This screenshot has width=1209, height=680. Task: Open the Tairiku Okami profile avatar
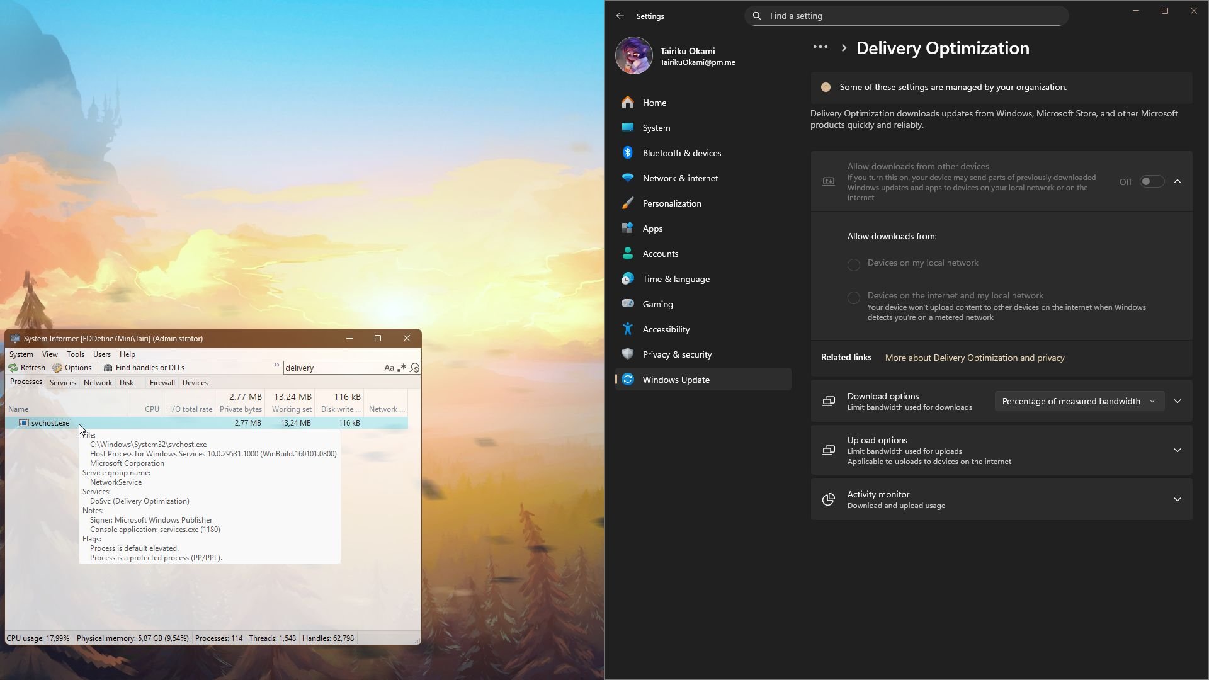coord(633,55)
